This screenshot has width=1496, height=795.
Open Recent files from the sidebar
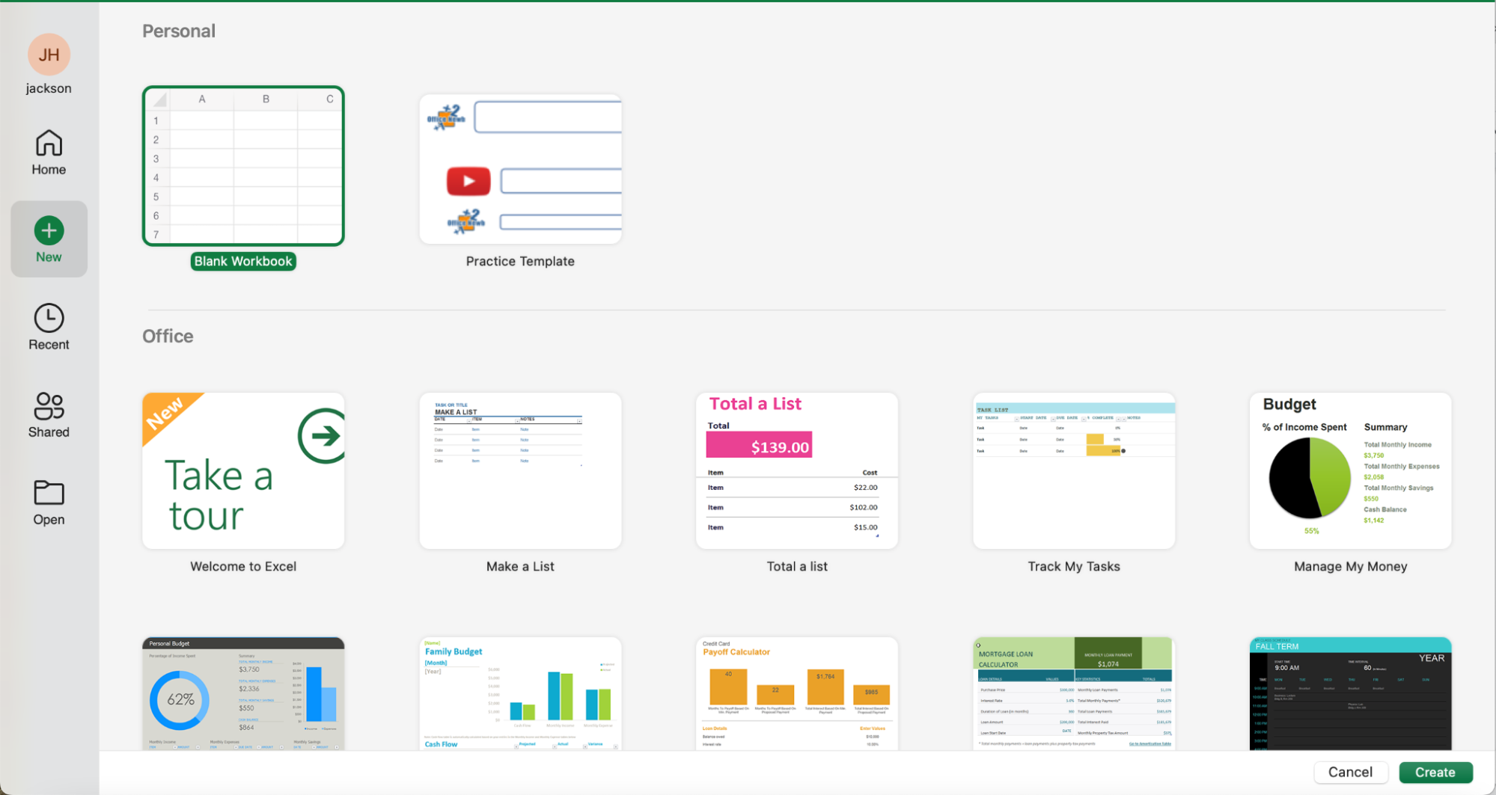point(49,327)
